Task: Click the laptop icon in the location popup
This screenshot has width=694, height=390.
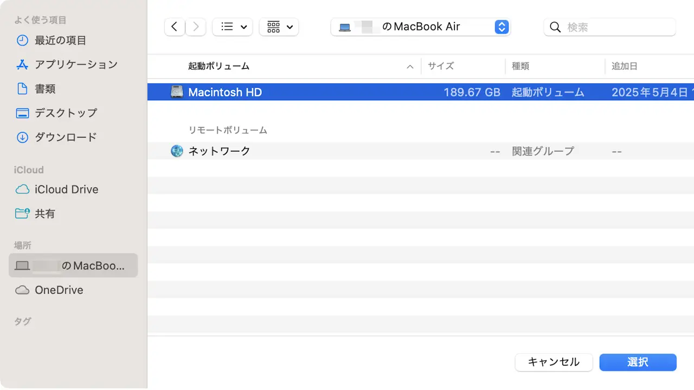Action: pos(345,27)
